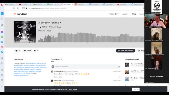
Task: Click Reply under SJK Projects comment
Action: click(56, 77)
